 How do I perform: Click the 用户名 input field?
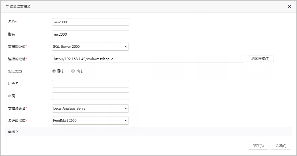point(91,84)
